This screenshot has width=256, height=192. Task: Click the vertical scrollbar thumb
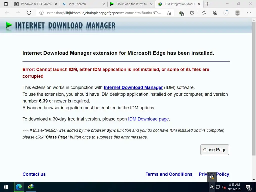pos(254,88)
